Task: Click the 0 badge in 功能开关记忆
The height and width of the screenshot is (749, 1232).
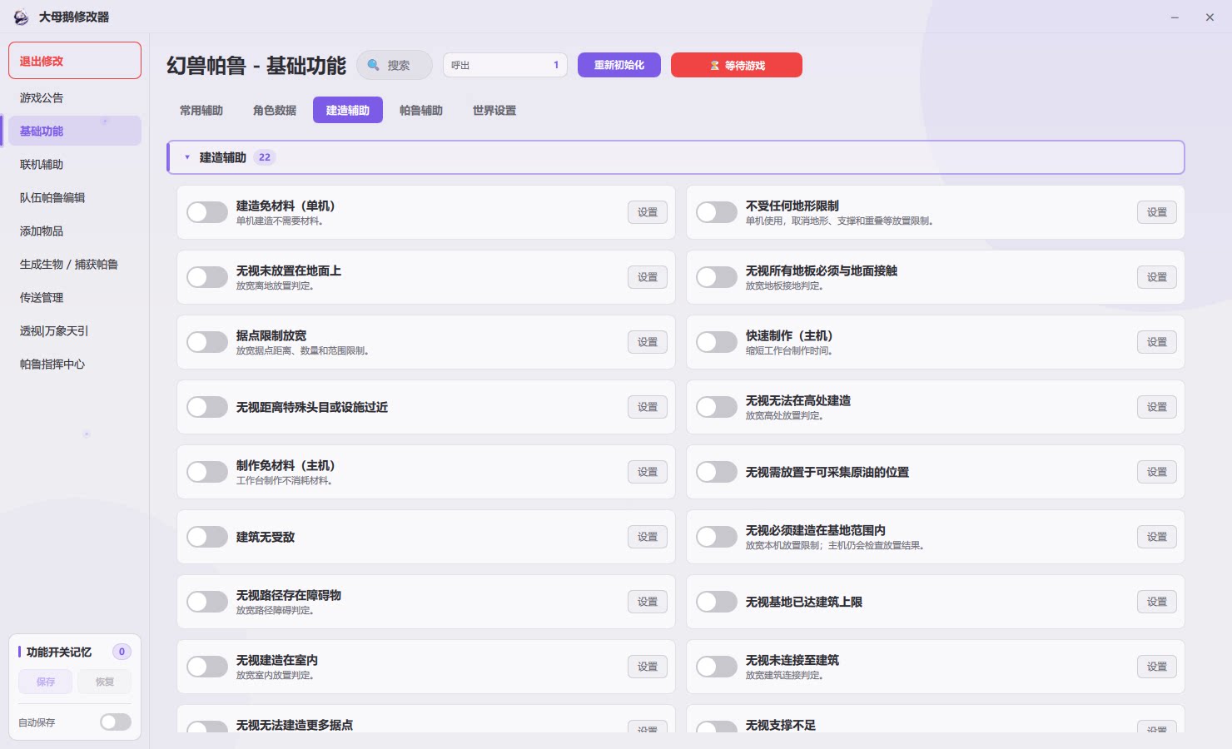Action: [122, 652]
